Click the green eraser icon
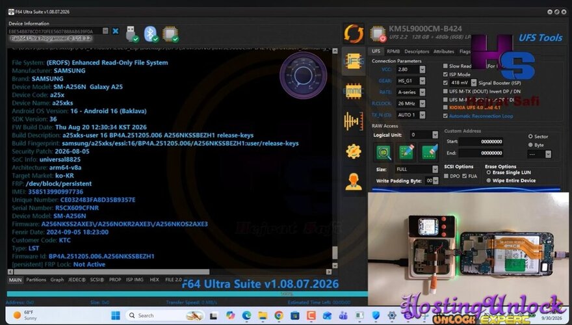Viewport: 572px width, 325px height. 430,152
